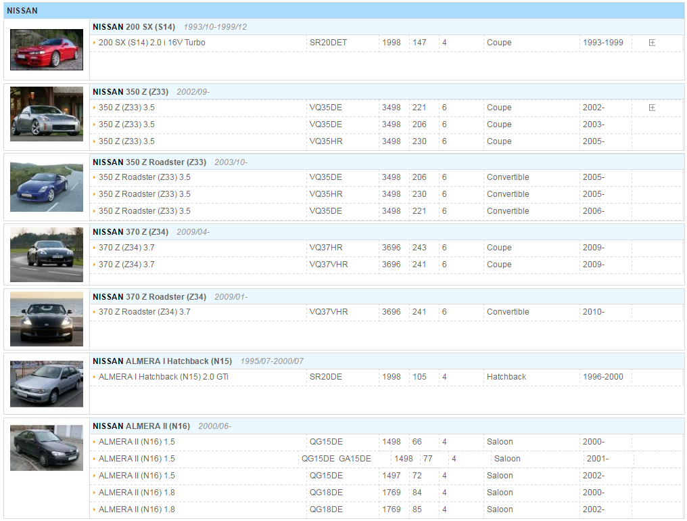This screenshot has height=521, width=687.
Task: Click the 243 power value
Action: 419,248
